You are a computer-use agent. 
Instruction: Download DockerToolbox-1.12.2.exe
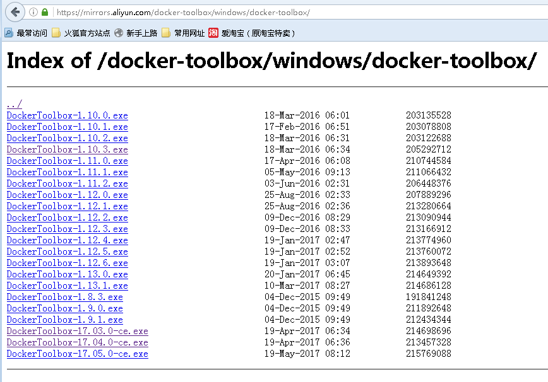click(x=68, y=217)
